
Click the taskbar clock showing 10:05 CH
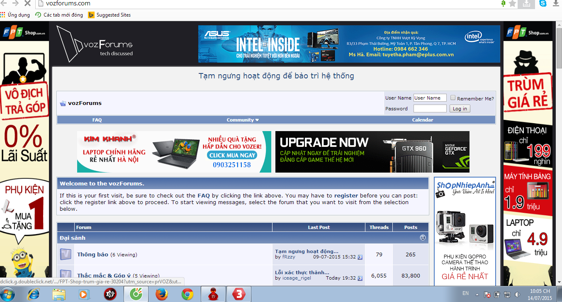pyautogui.click(x=540, y=295)
